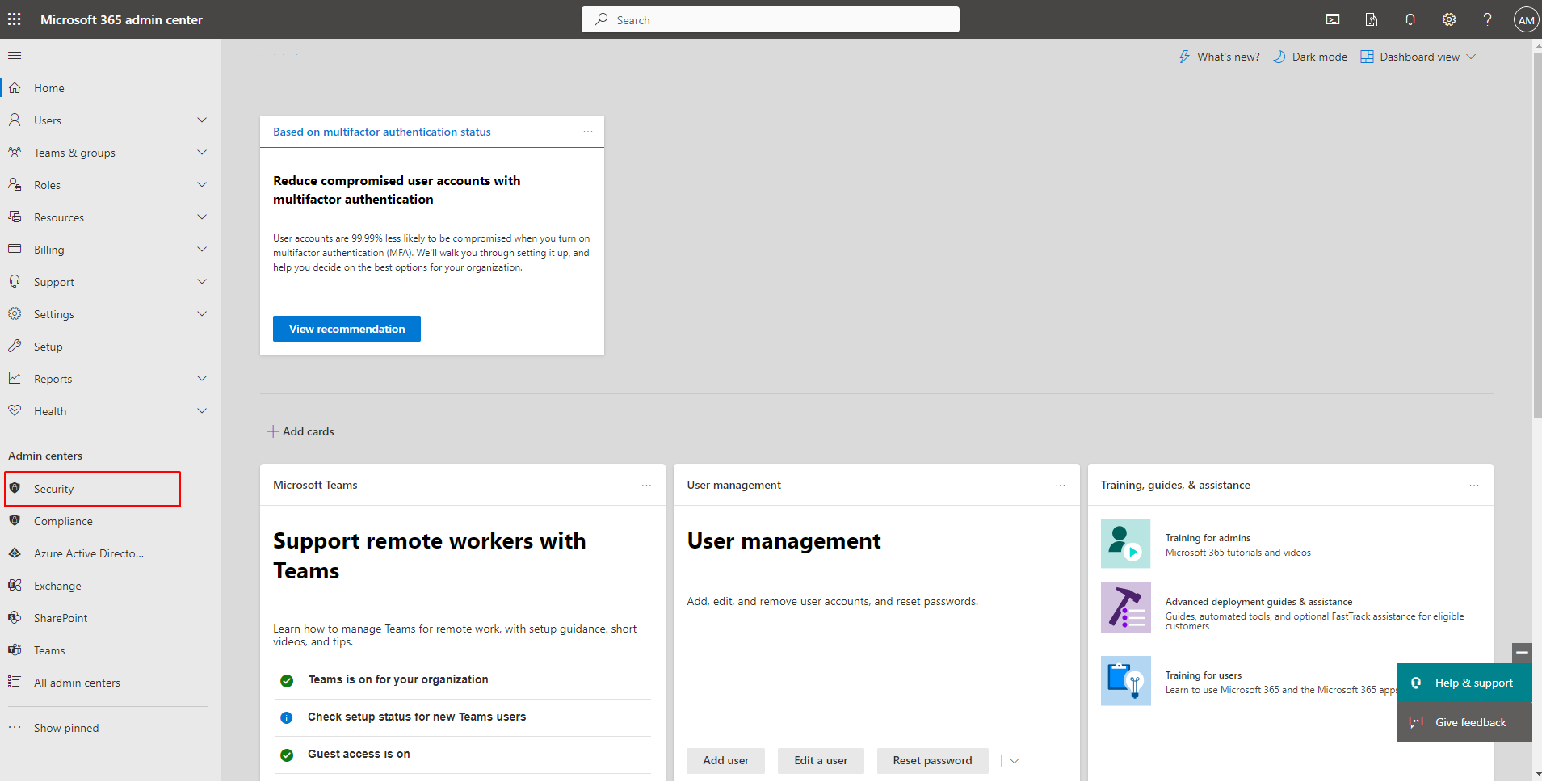The height and width of the screenshot is (782, 1542).
Task: Expand the Resources menu chevron
Action: 202,217
